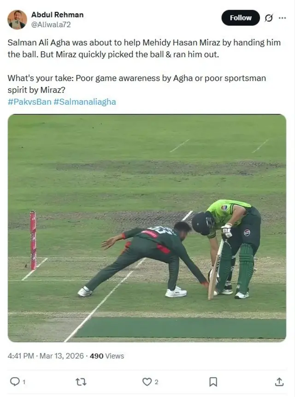Open the three-dot more options menu
The image size is (295, 397).
282,18
